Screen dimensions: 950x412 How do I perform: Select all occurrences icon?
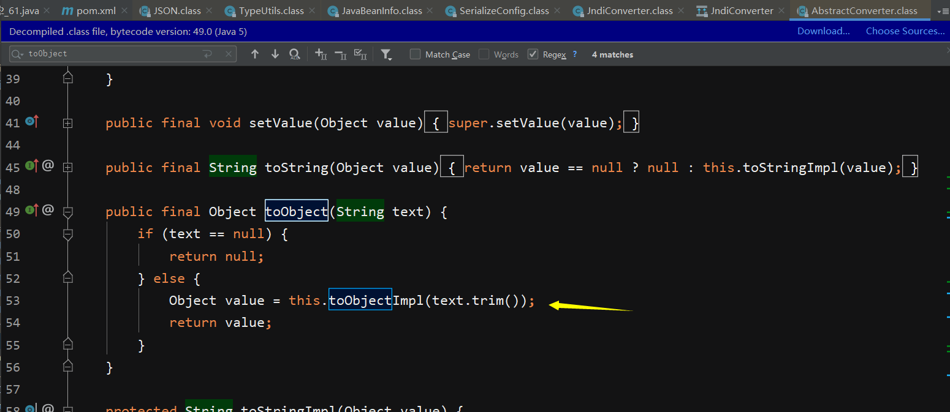361,54
